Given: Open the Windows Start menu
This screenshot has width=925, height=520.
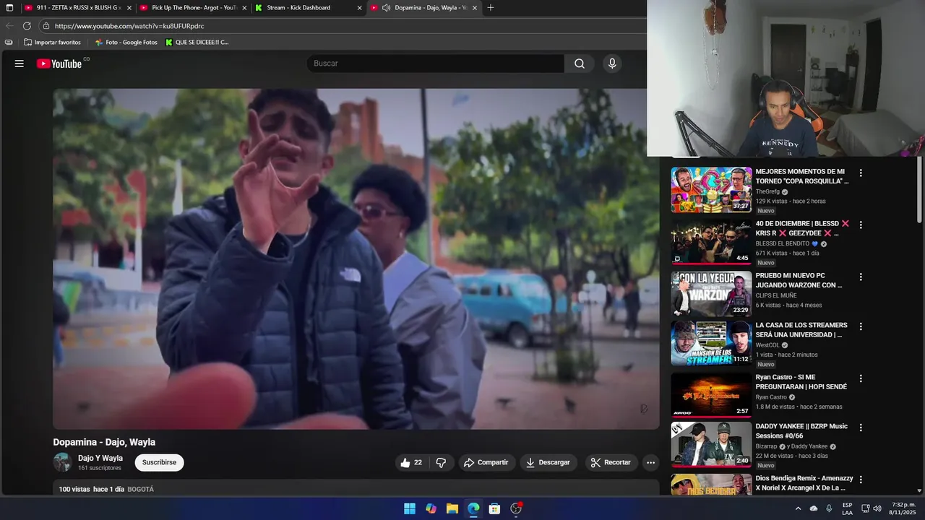Looking at the screenshot, I should coord(410,508).
